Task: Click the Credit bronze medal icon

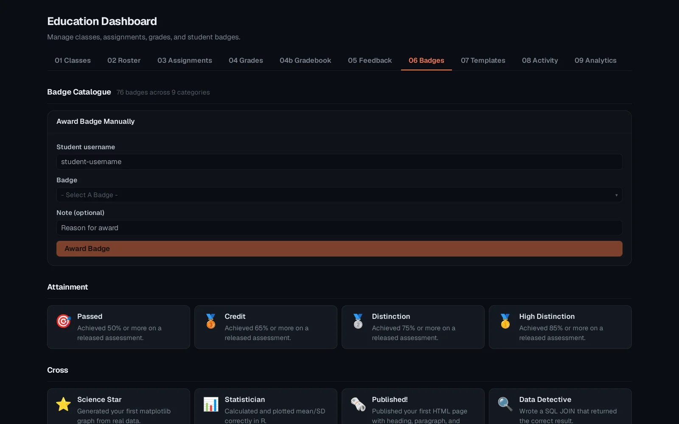Action: pyautogui.click(x=211, y=321)
